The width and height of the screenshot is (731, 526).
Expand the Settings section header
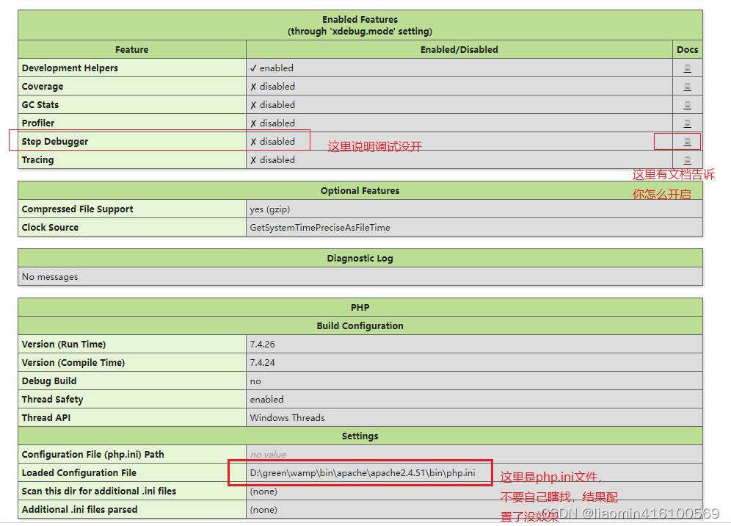coord(360,436)
